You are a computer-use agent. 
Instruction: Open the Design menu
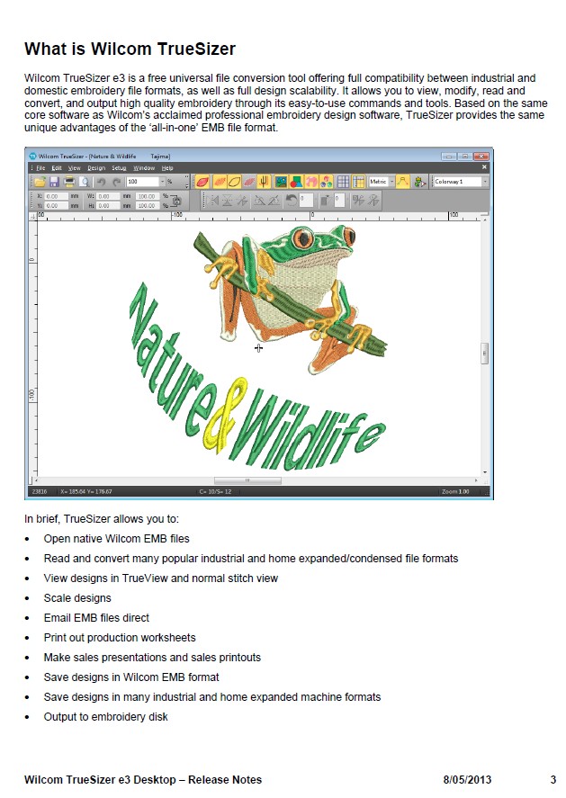pyautogui.click(x=96, y=168)
